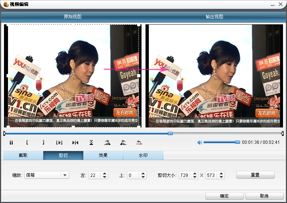Play the bracketed selection segment
Viewport: 287px width, 203px height.
point(59,142)
